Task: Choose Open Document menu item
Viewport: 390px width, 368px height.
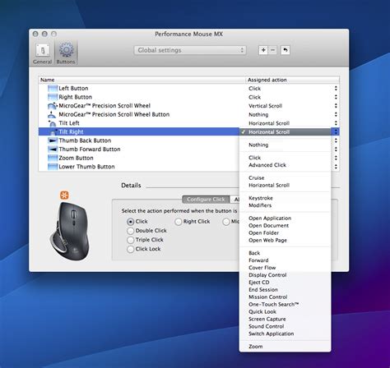Action: pos(286,226)
